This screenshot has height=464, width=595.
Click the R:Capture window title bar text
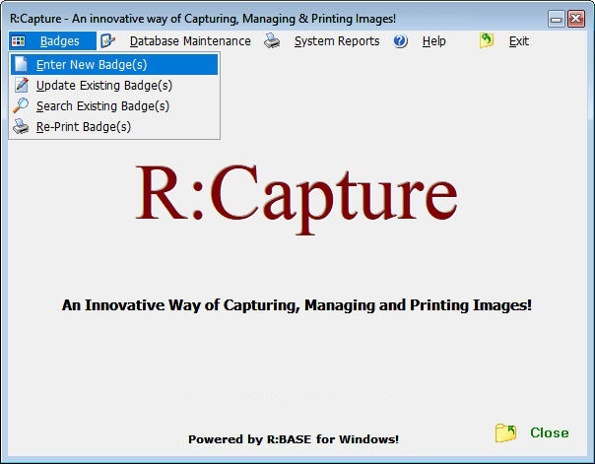click(x=203, y=19)
